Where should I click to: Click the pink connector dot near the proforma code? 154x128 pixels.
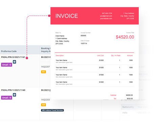click(x=27, y=58)
